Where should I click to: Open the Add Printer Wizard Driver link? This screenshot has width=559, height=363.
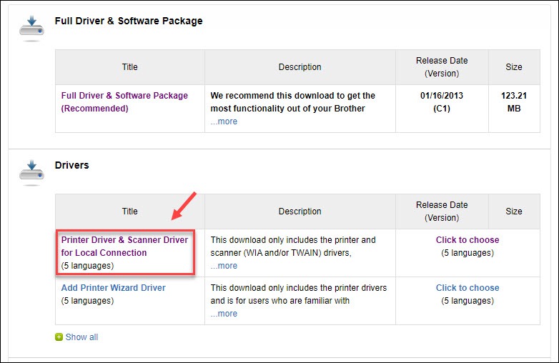pos(113,288)
